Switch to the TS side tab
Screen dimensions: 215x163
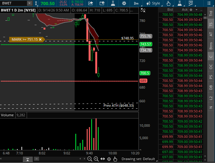pos(211,24)
